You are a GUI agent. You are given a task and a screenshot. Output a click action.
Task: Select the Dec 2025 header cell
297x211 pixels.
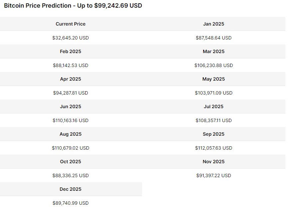tap(71, 189)
